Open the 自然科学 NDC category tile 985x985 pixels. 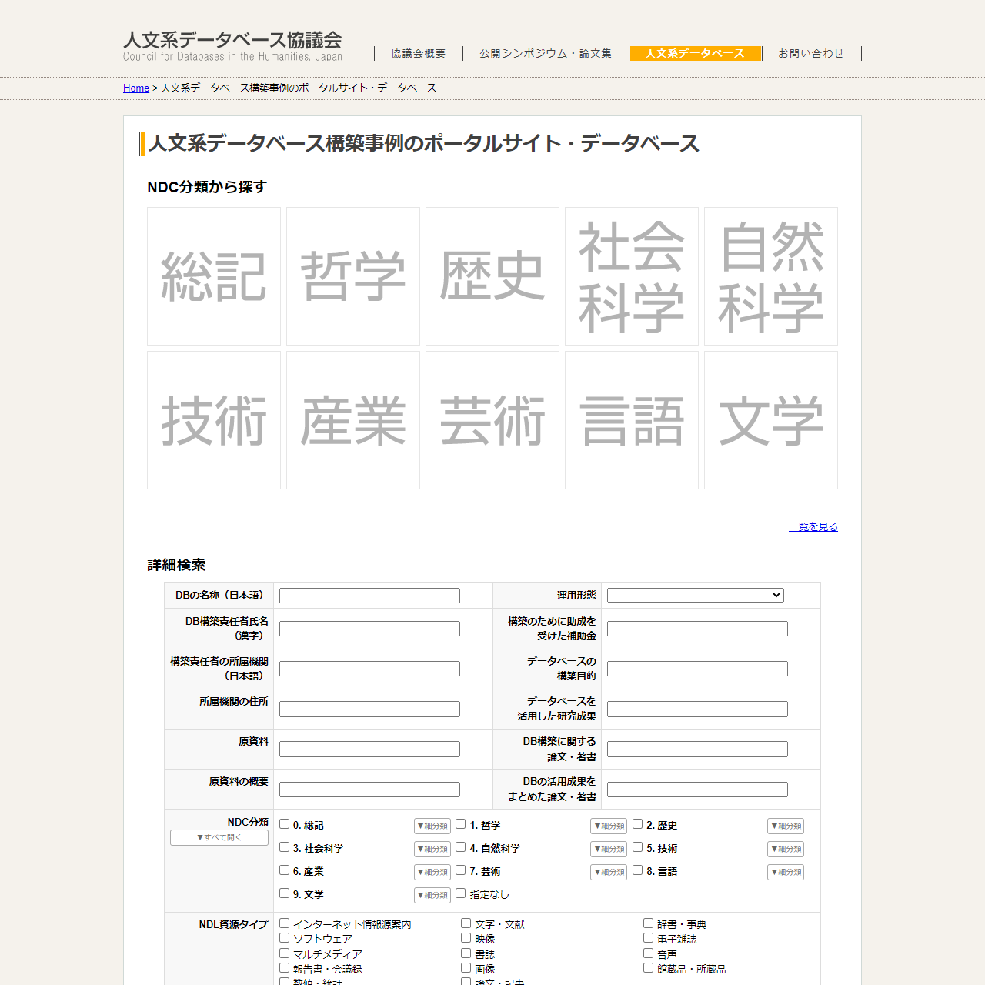pyautogui.click(x=771, y=276)
